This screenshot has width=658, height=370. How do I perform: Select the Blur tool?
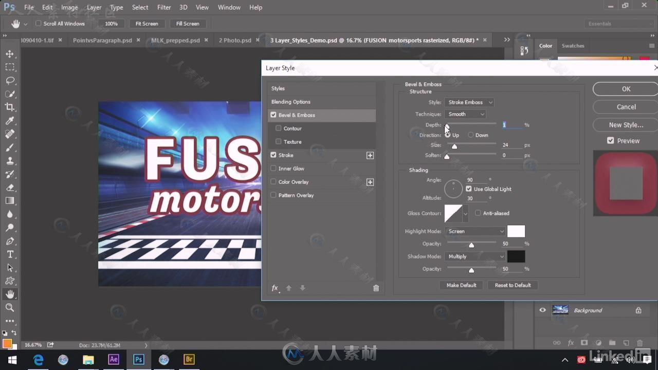pyautogui.click(x=10, y=214)
